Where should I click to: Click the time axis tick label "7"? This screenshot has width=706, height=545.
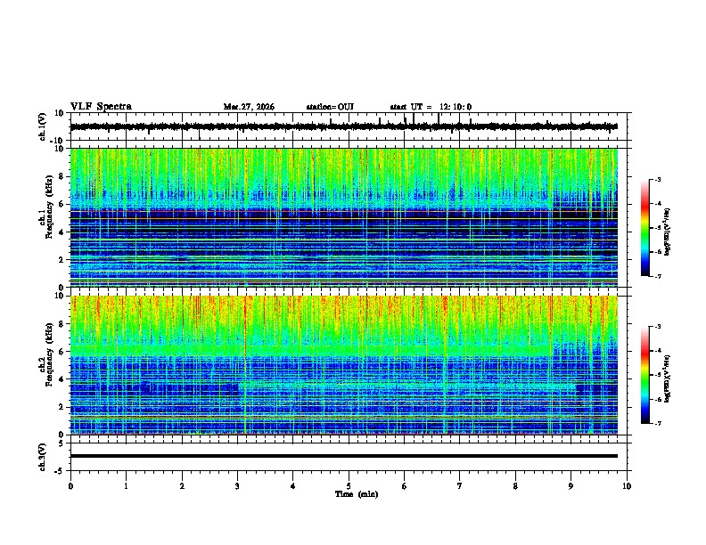459,486
